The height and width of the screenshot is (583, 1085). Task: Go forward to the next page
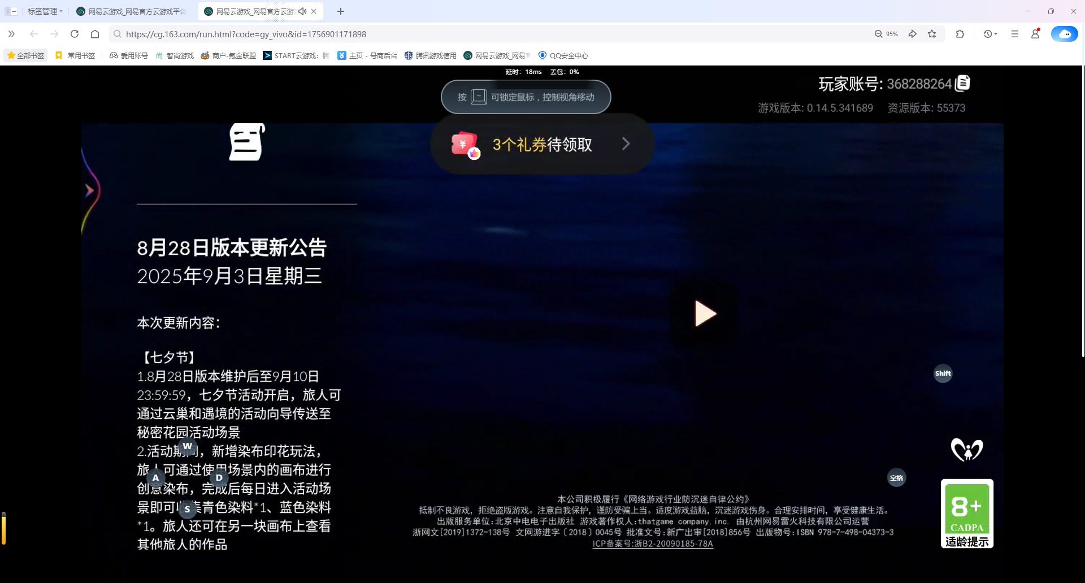(x=54, y=34)
